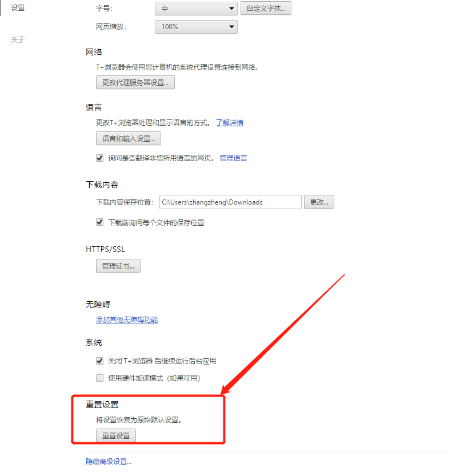Enable 使用硬件加速模式 checkbox
468x476 pixels.
pos(99,378)
